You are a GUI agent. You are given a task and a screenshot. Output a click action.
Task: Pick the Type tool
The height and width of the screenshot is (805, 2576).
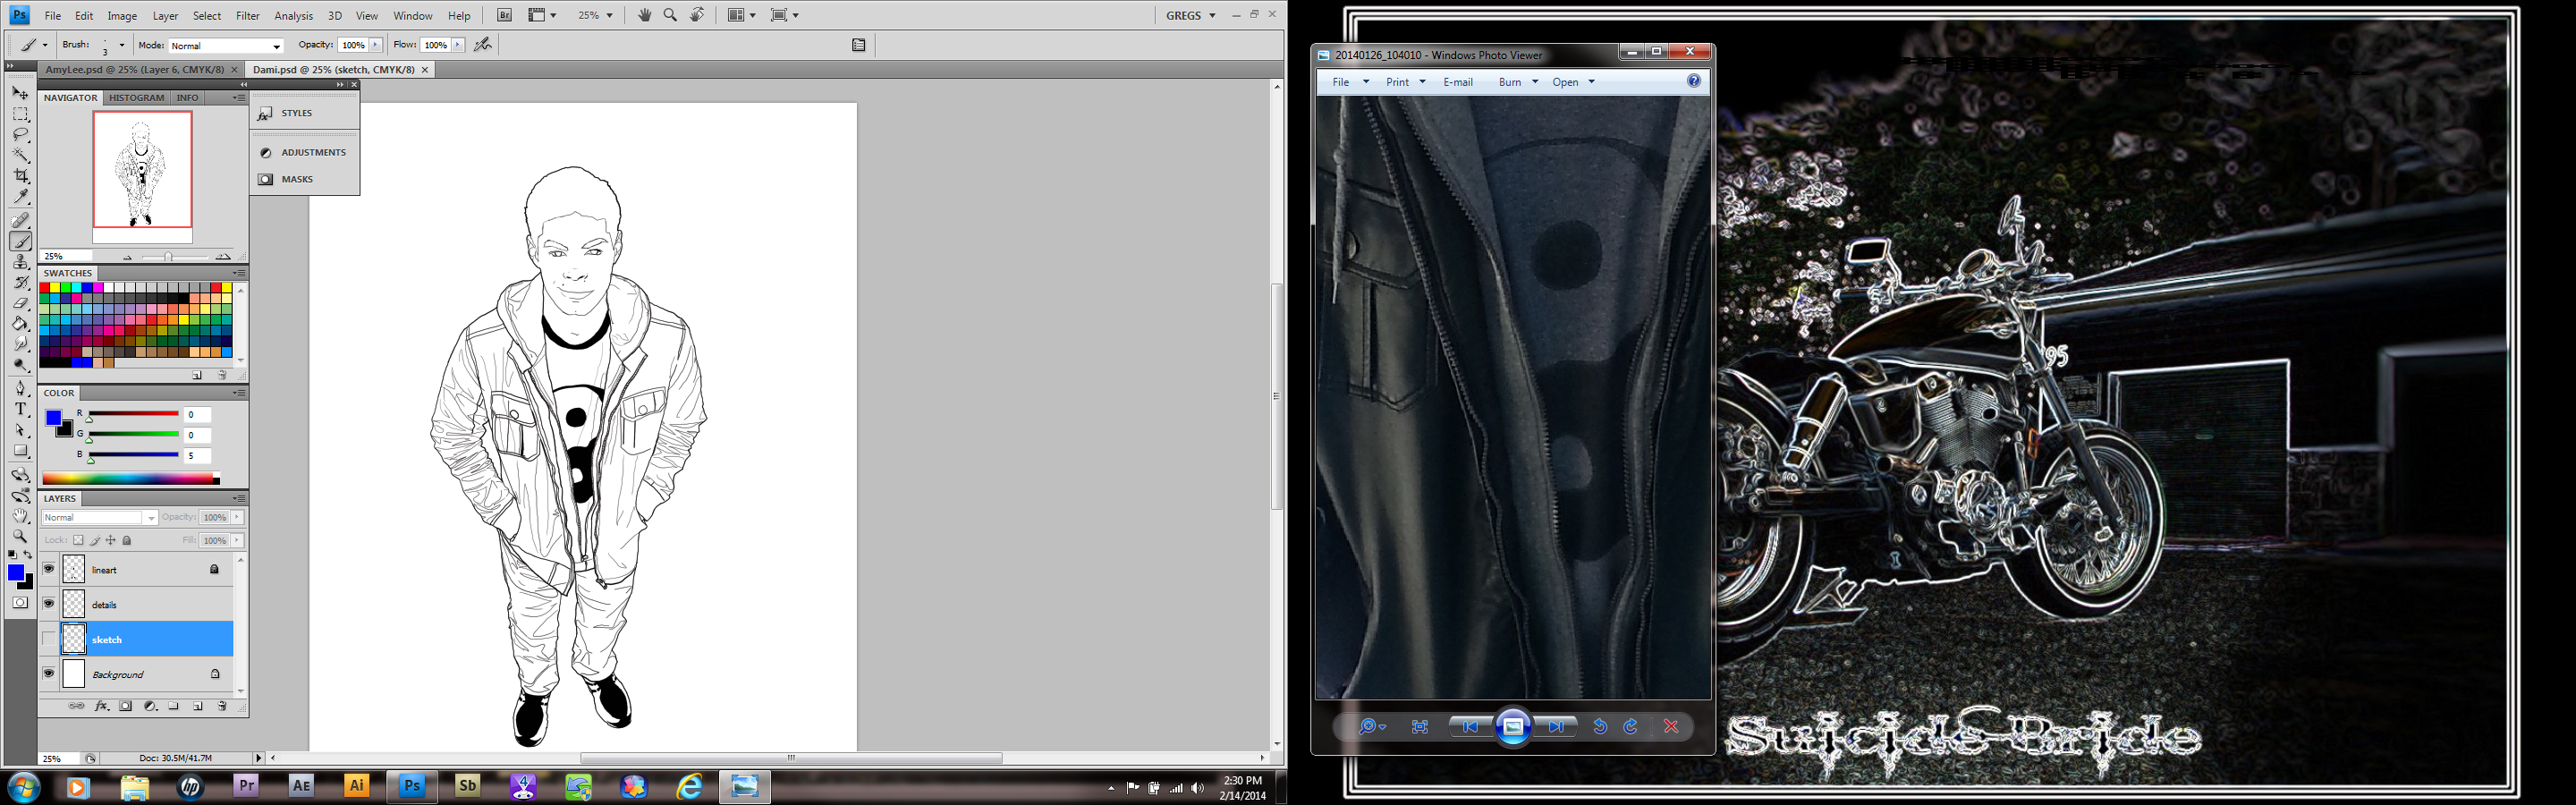20,409
